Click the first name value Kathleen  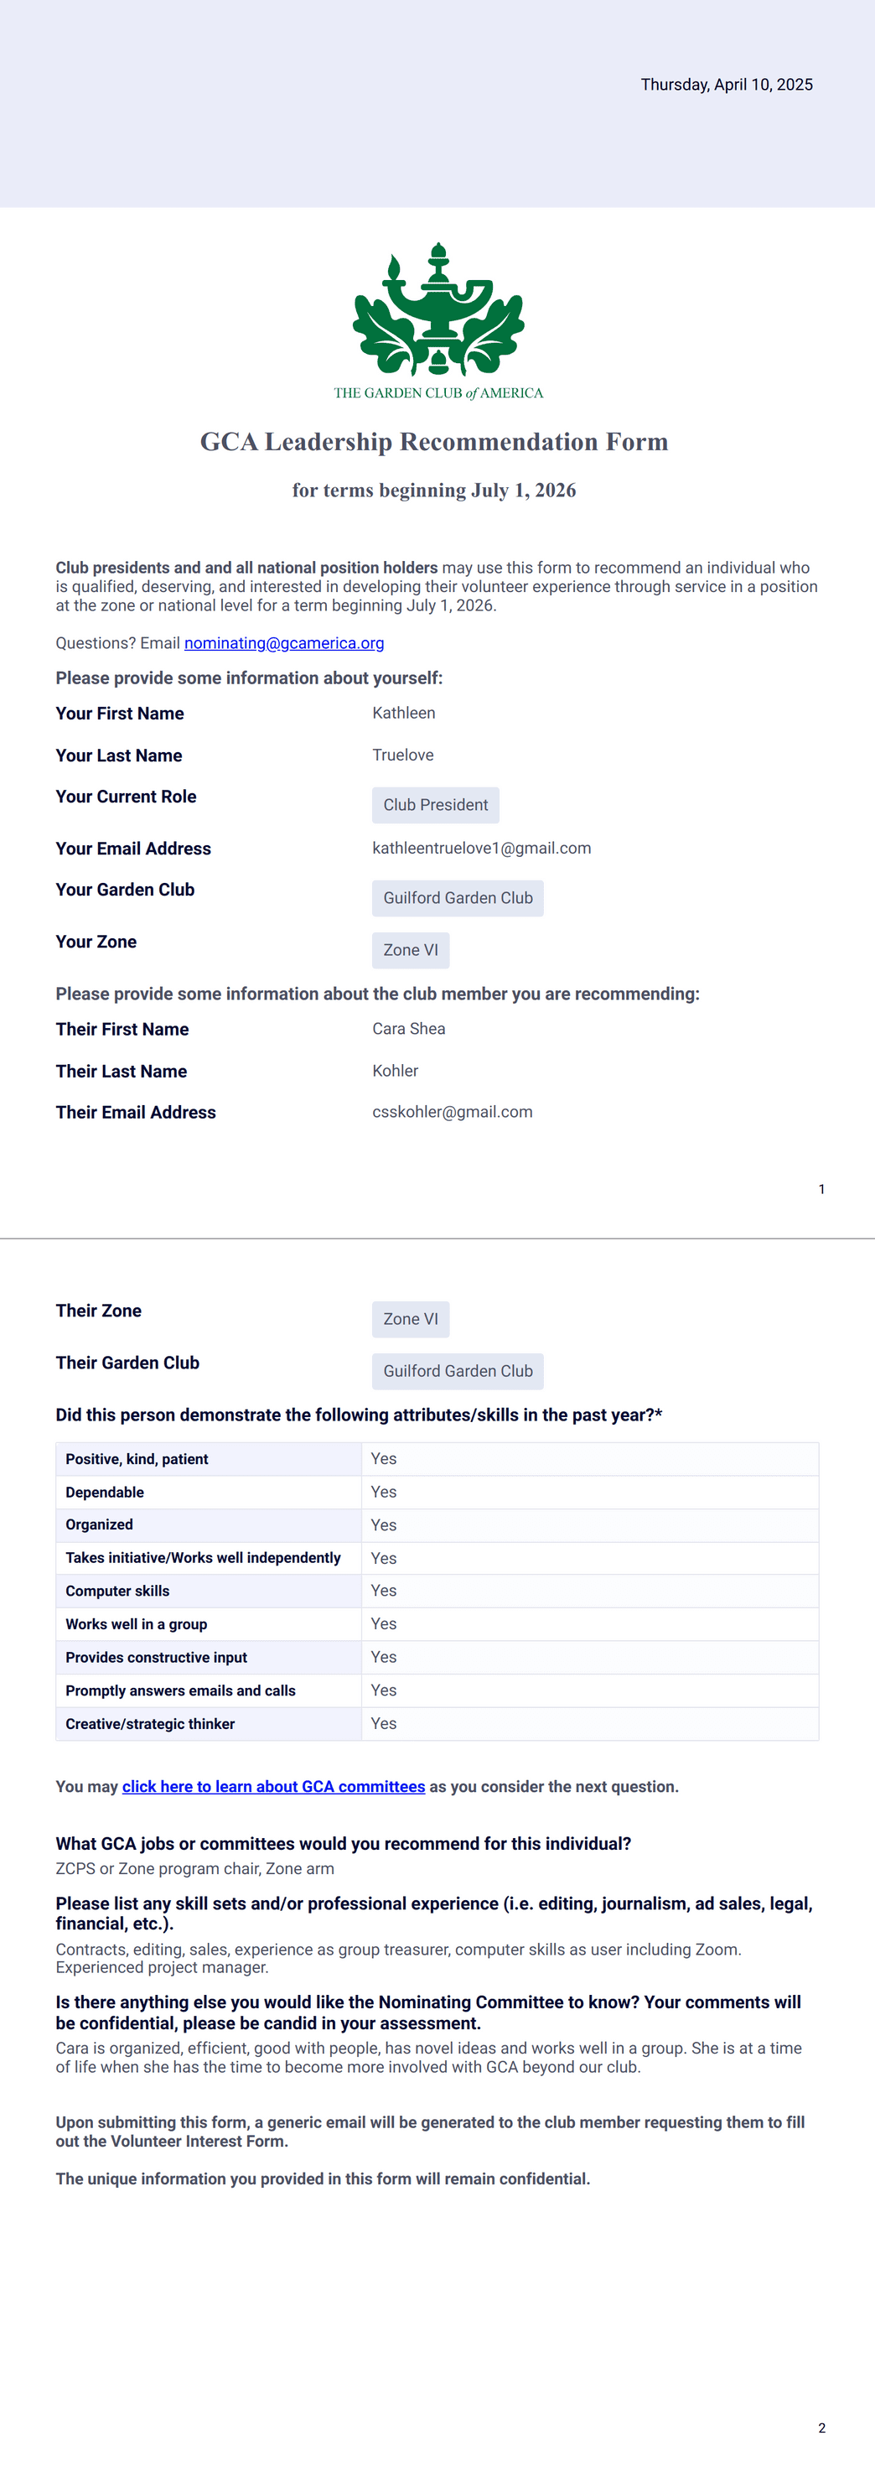pyautogui.click(x=404, y=713)
